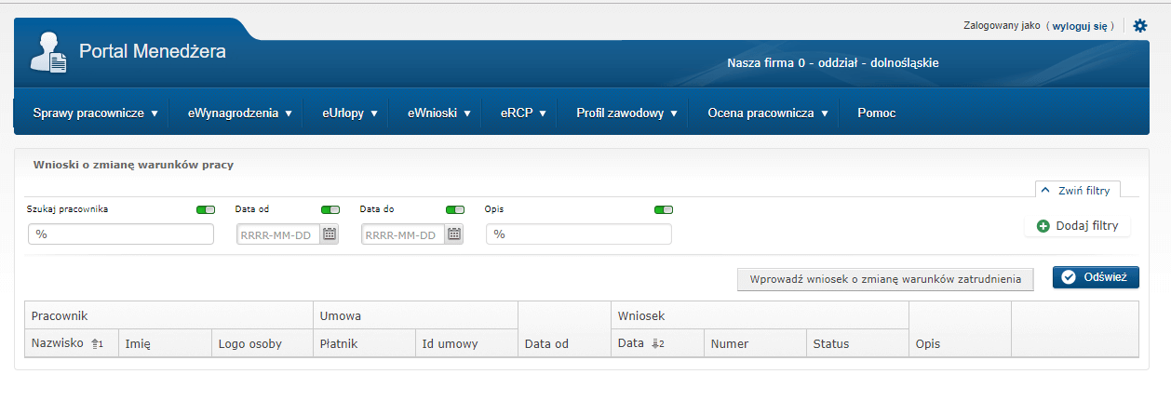
Task: Click the green plus Dodaj filtry icon
Action: click(x=1043, y=226)
